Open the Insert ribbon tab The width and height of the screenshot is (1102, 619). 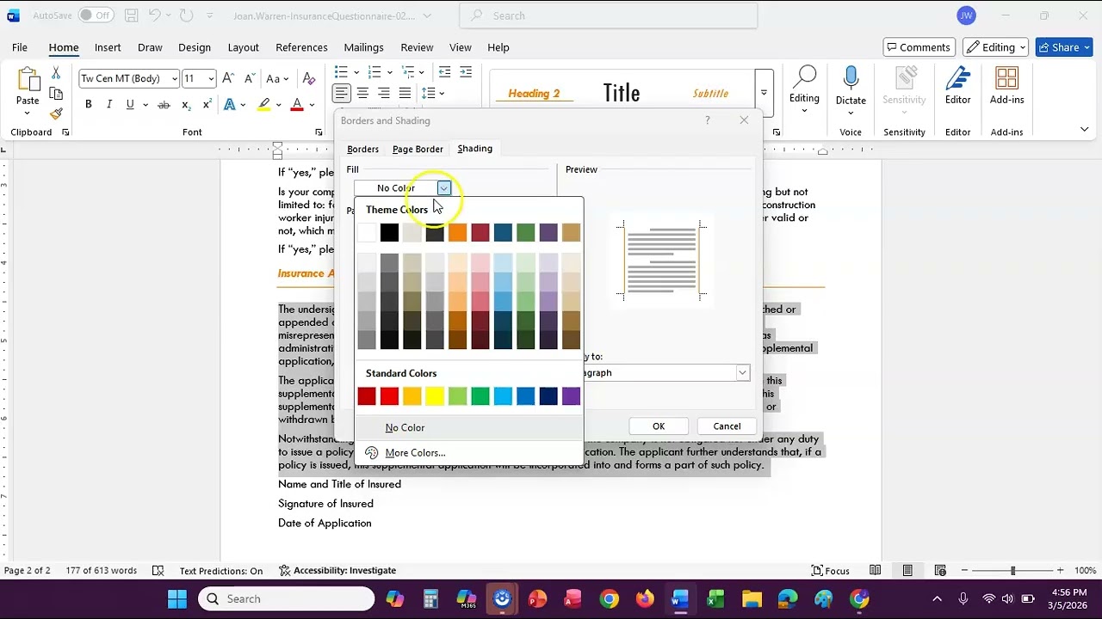108,47
